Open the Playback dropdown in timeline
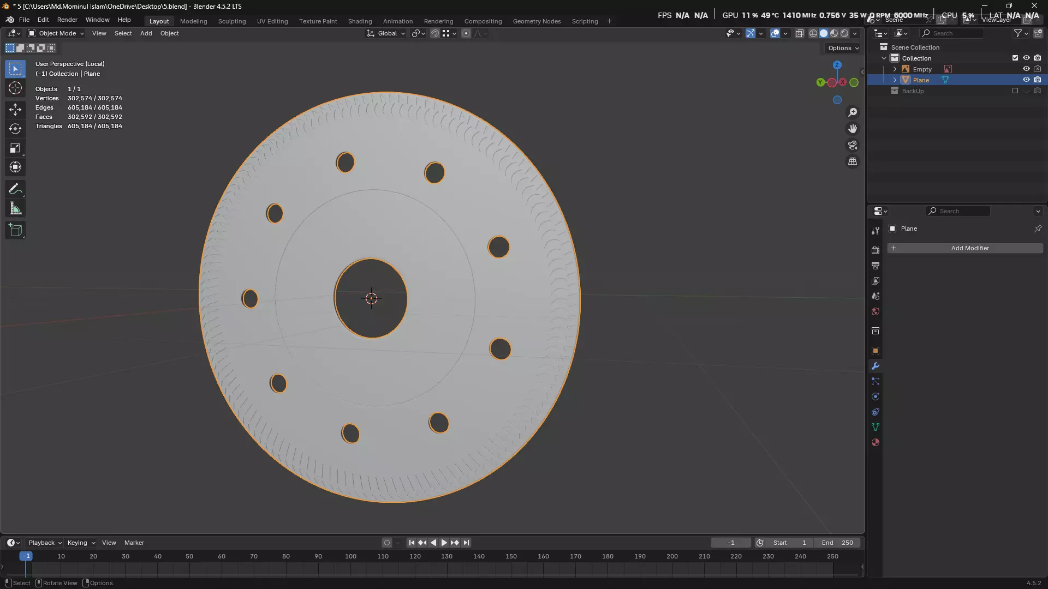Image resolution: width=1048 pixels, height=589 pixels. 45,543
